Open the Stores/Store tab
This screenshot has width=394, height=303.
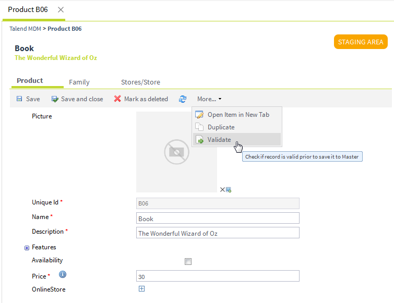[140, 82]
